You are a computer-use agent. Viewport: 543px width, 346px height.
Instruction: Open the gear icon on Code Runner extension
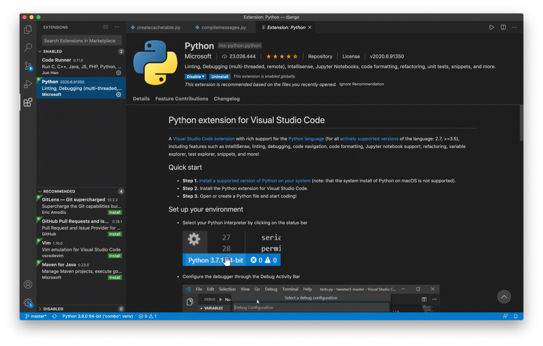[118, 73]
